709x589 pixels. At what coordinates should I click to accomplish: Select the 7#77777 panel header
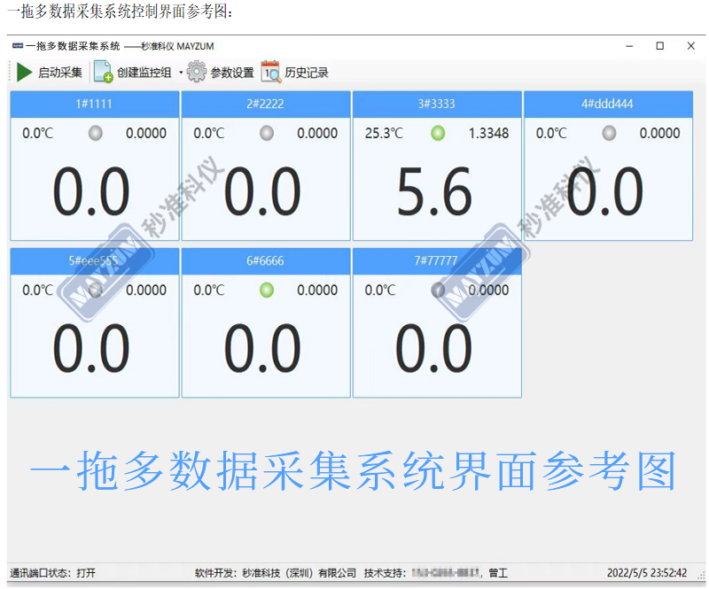point(437,261)
